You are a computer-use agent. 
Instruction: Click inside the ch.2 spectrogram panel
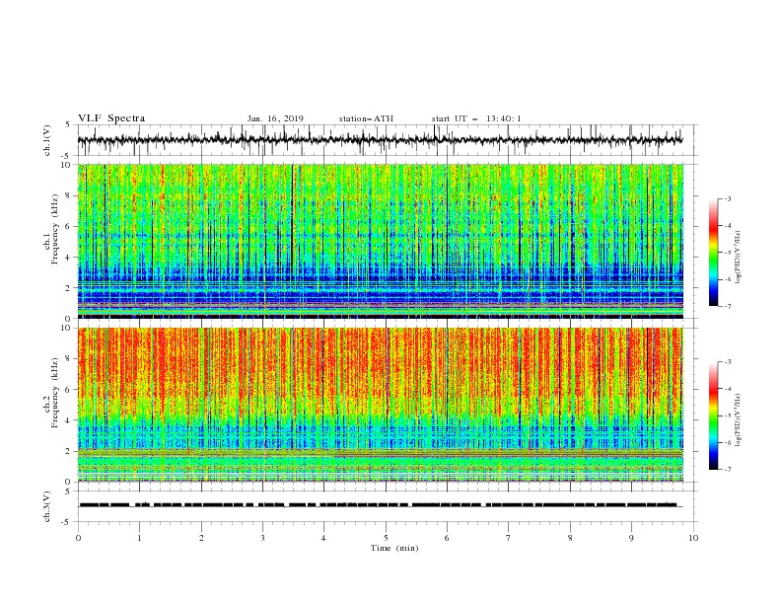pyautogui.click(x=380, y=405)
